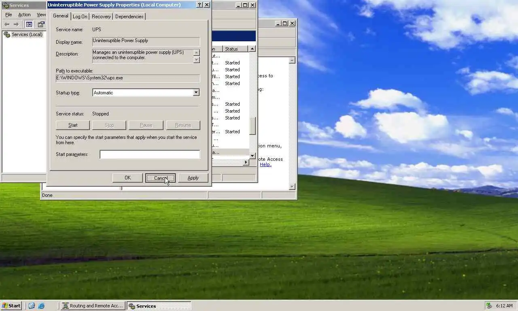Image resolution: width=518 pixels, height=311 pixels.
Task: Open the File menu in Services
Action: [8, 15]
